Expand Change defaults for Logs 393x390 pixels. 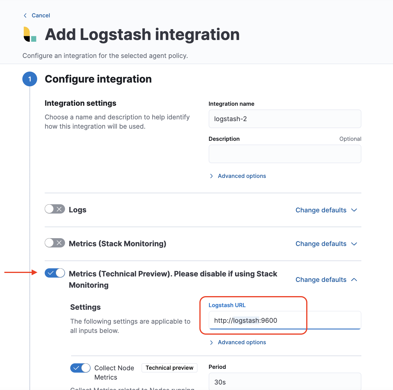[326, 210]
